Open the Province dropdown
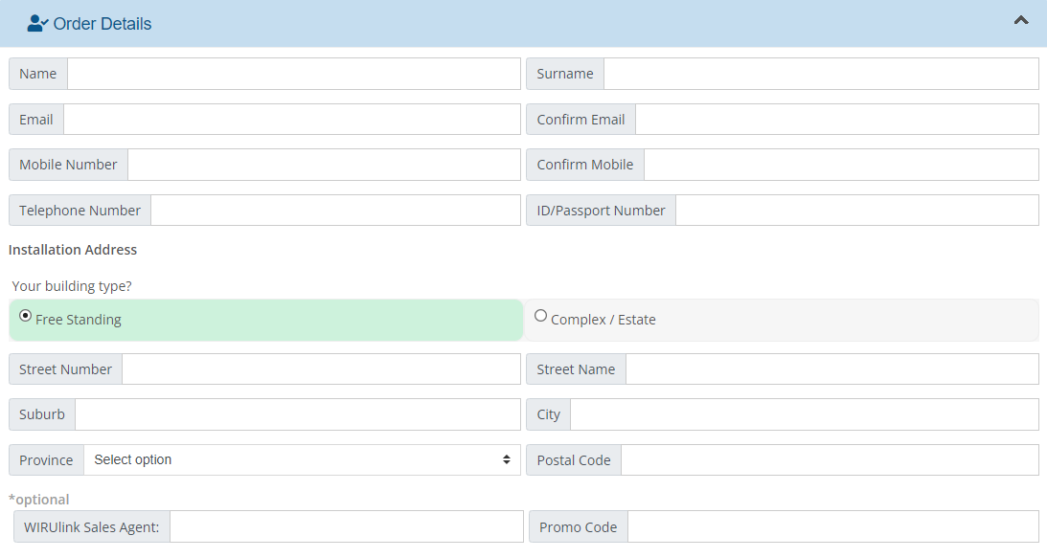 click(302, 460)
